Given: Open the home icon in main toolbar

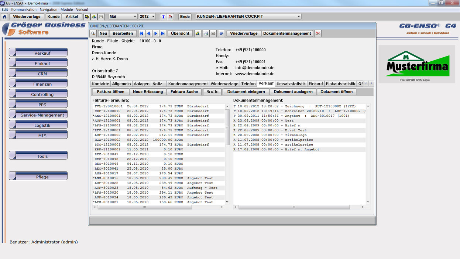Looking at the screenshot, I should point(4,17).
